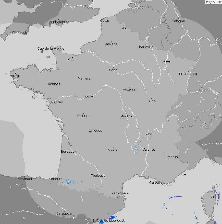The image size is (222, 224).
Task: Click the Dijon city label
Action: 151,101
